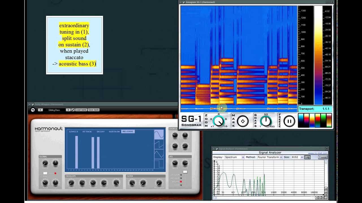Toggle the Poly switch in Global section

coord(45,173)
